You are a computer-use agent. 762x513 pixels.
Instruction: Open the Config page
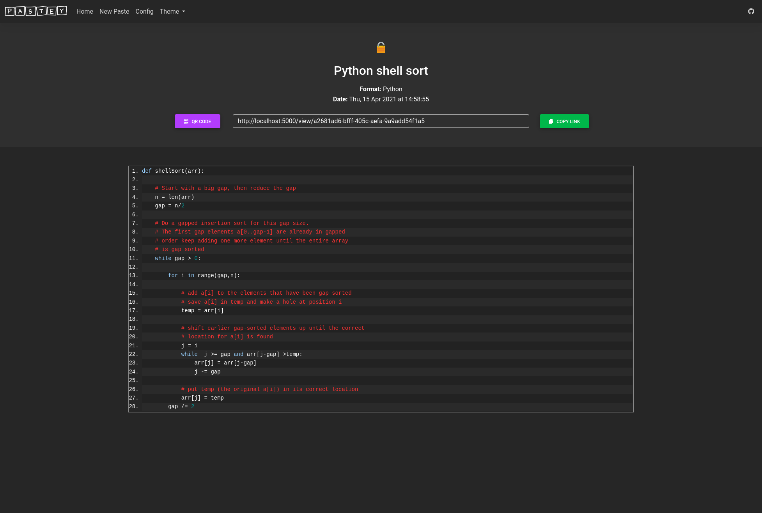(144, 11)
